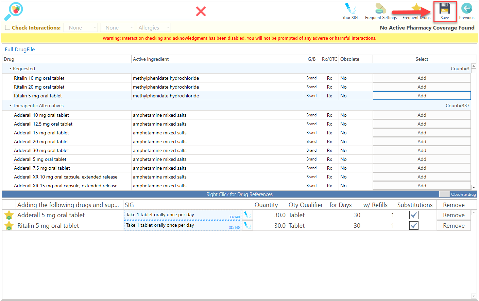Sort by the Obsolete column header
The width and height of the screenshot is (479, 301).
(356, 59)
